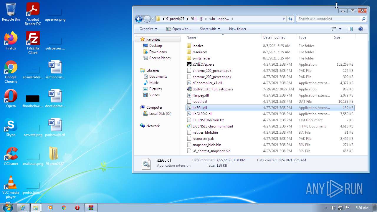Open the Recycle Bin desktop icon
The image size is (377, 212).
point(11,12)
